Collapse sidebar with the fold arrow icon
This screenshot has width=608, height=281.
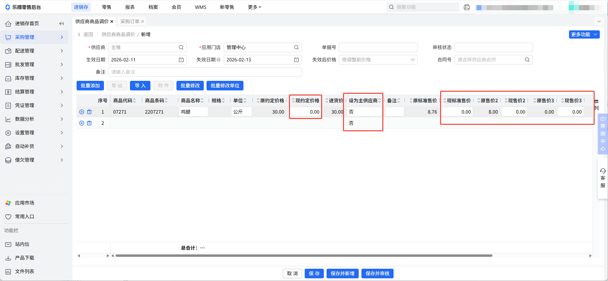pos(62,24)
